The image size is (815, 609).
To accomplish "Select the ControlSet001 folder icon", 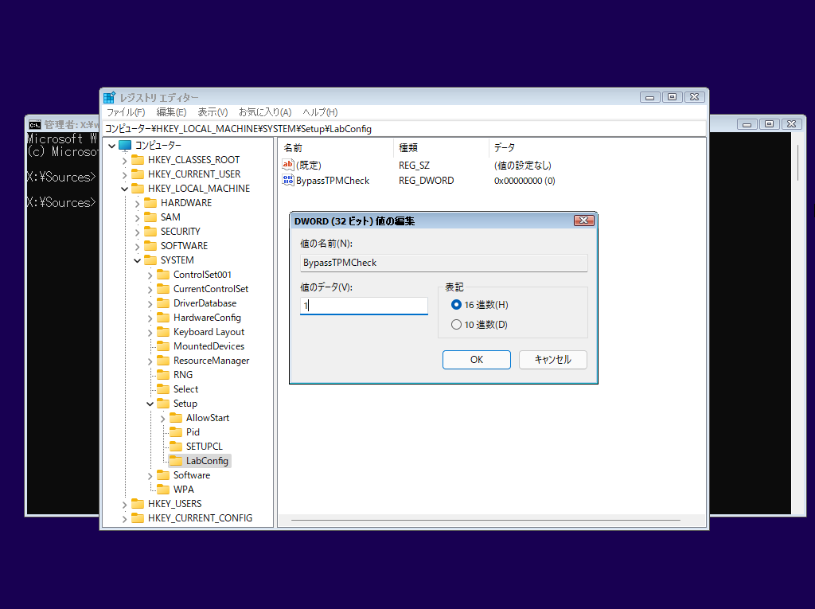I will (x=163, y=275).
